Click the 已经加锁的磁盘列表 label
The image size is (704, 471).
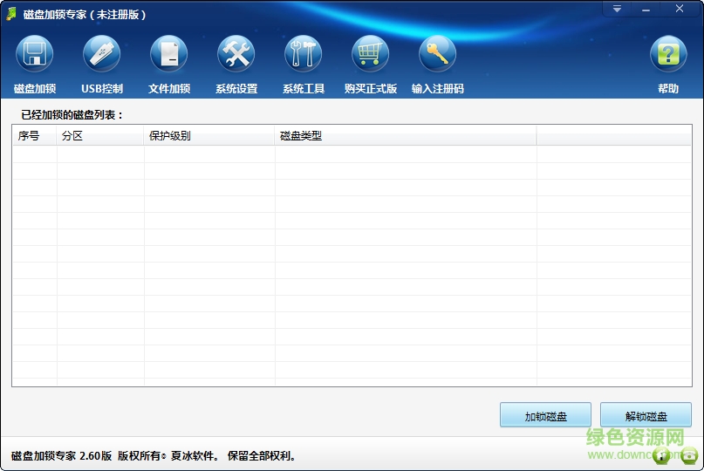pyautogui.click(x=72, y=115)
